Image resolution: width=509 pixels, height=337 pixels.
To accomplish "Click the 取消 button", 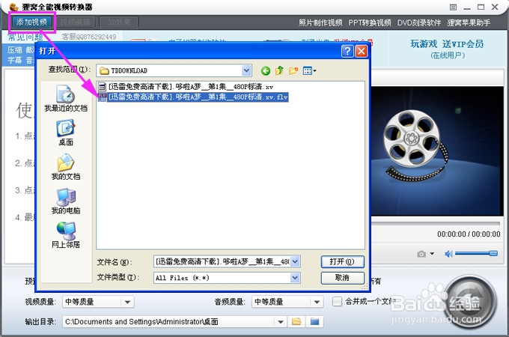I will click(x=343, y=278).
